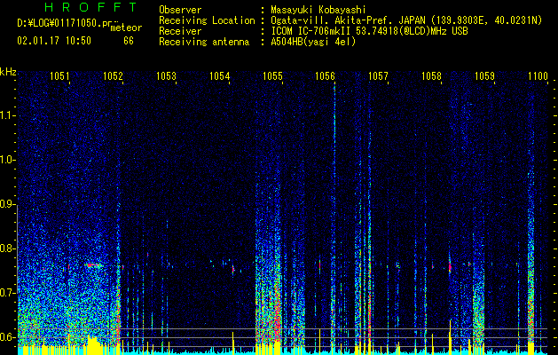Image resolution: width=558 pixels, height=355 pixels.
Task: Click the 1.0 kHz axis label
Action: pyautogui.click(x=8, y=160)
